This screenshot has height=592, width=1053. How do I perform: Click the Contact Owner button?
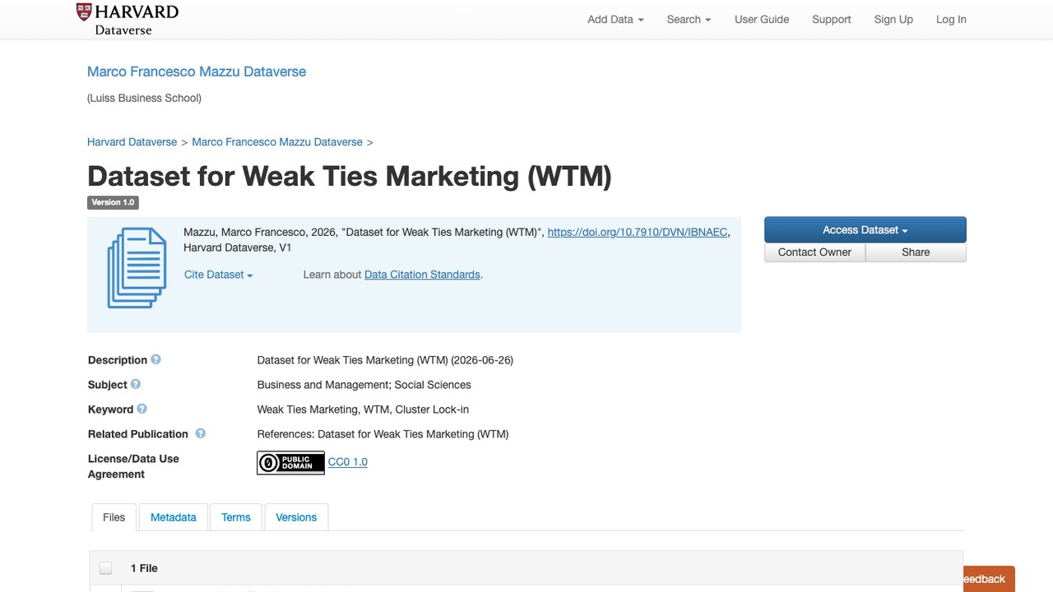(814, 252)
